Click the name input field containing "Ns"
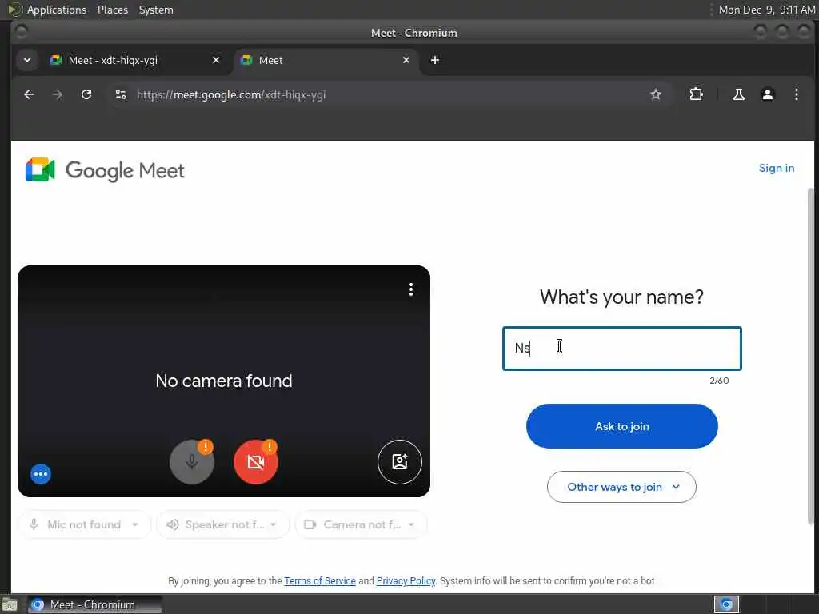 [621, 349]
